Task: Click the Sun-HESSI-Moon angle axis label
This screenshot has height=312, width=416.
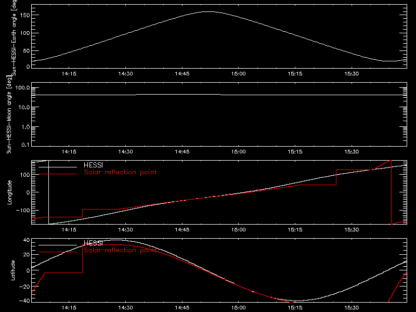Action: coord(9,114)
